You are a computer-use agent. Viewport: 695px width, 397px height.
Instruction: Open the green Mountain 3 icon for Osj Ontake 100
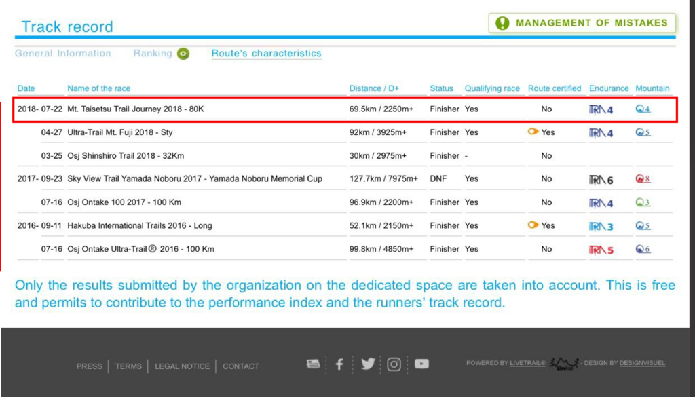[643, 202]
